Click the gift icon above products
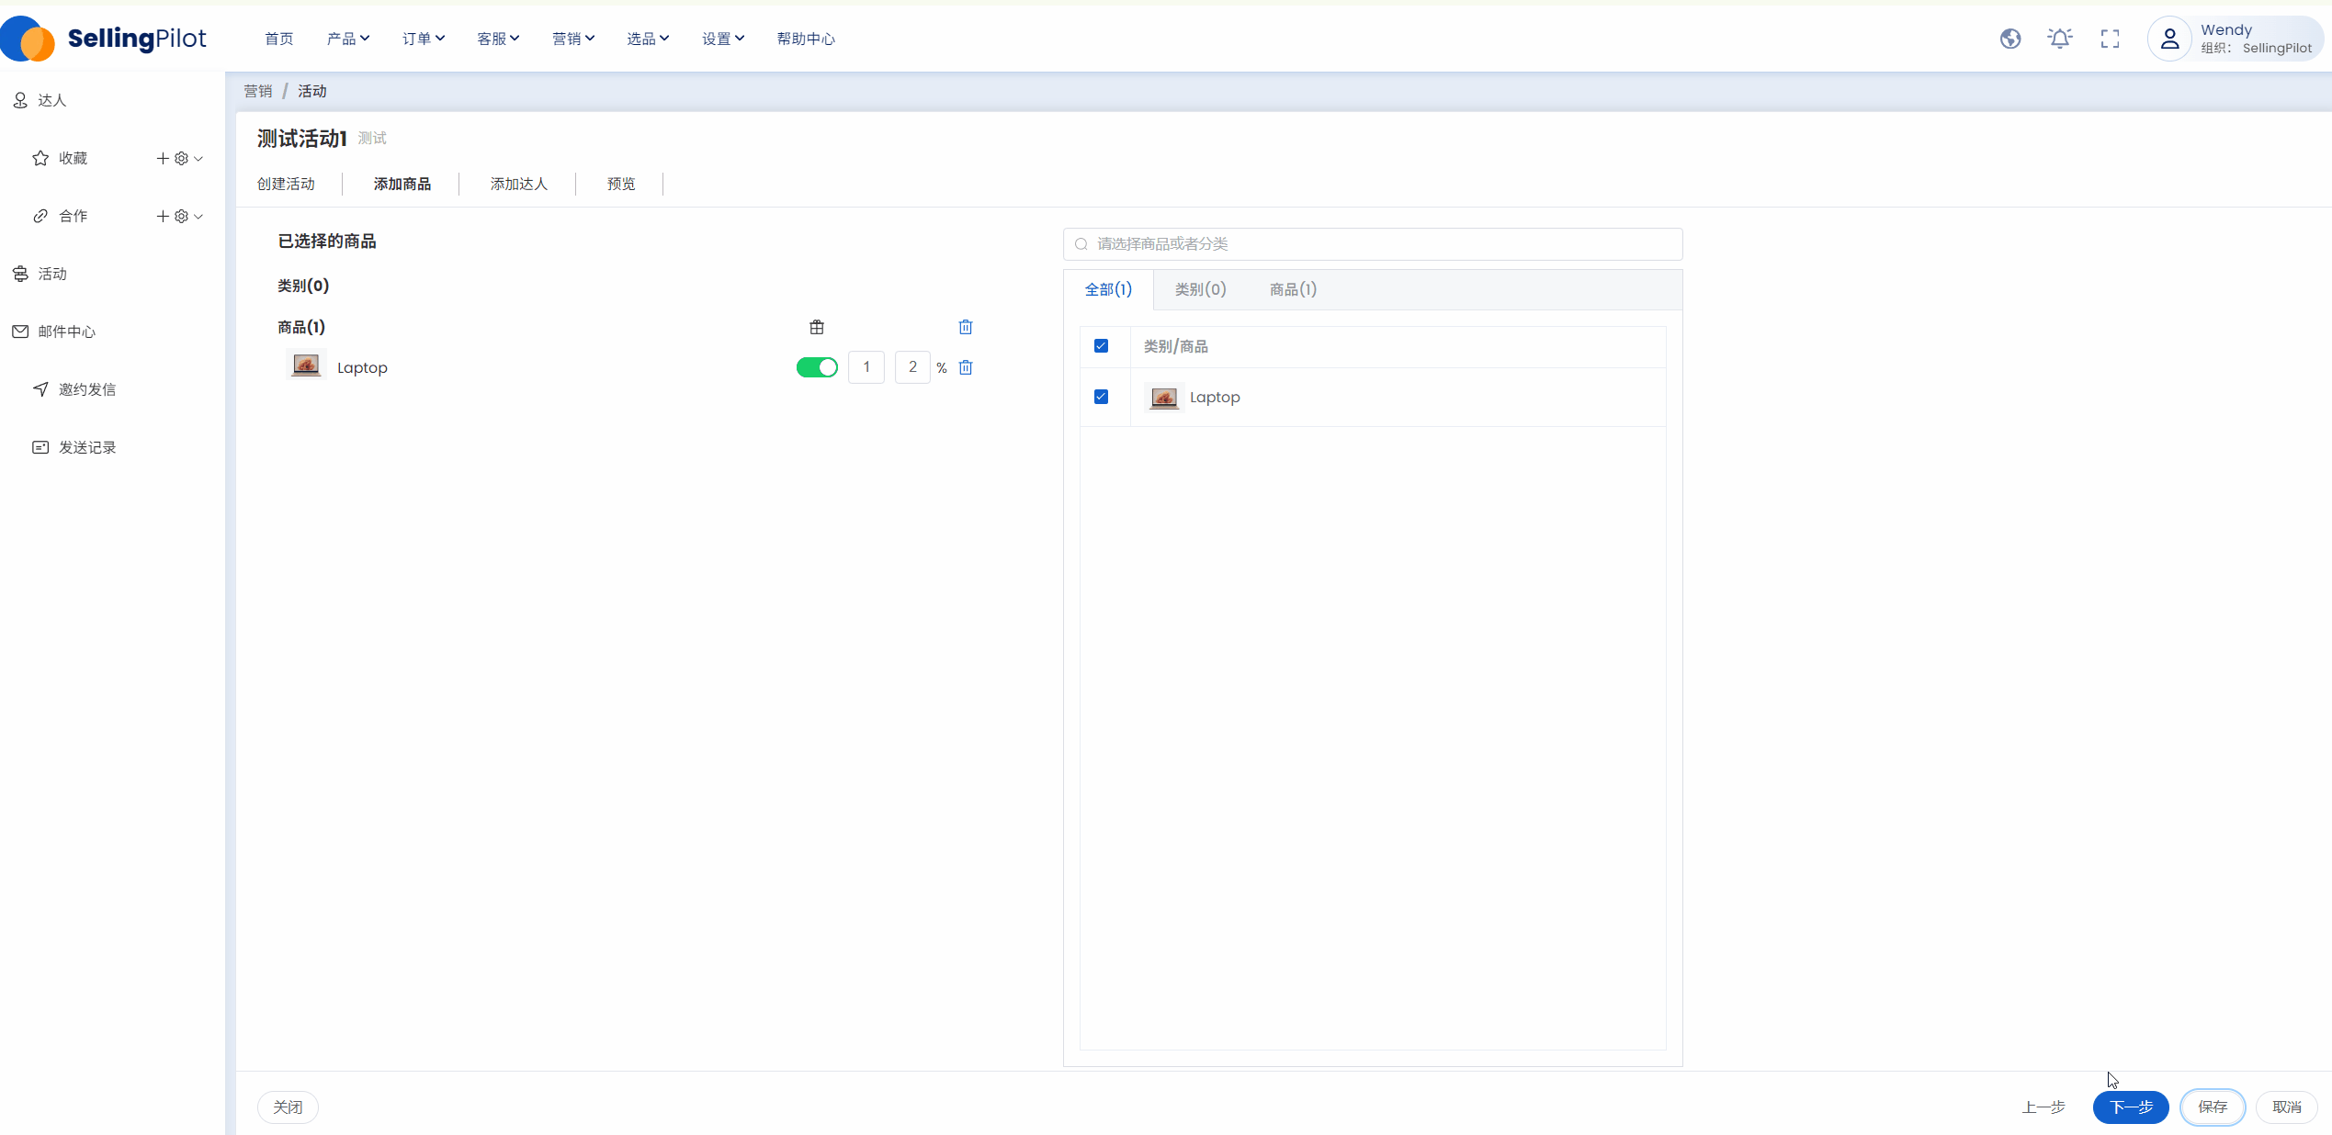Screen dimensions: 2332x1135 point(816,327)
